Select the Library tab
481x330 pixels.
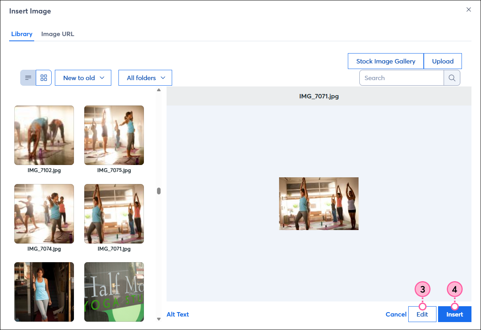point(21,34)
